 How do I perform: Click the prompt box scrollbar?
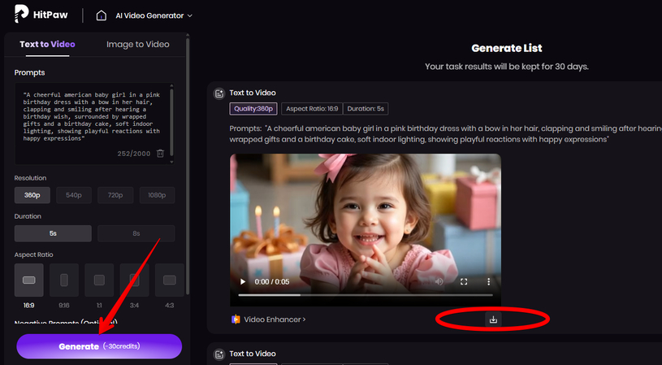[x=171, y=123]
